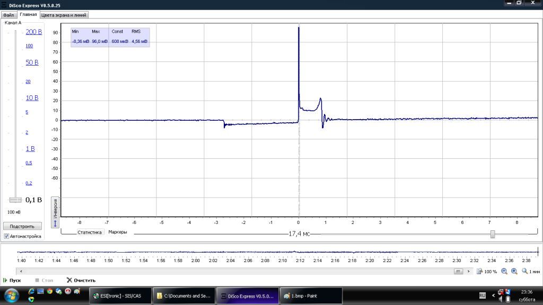Start acquisition with the Пуск button
Screen dimensions: 543x305
point(12,281)
